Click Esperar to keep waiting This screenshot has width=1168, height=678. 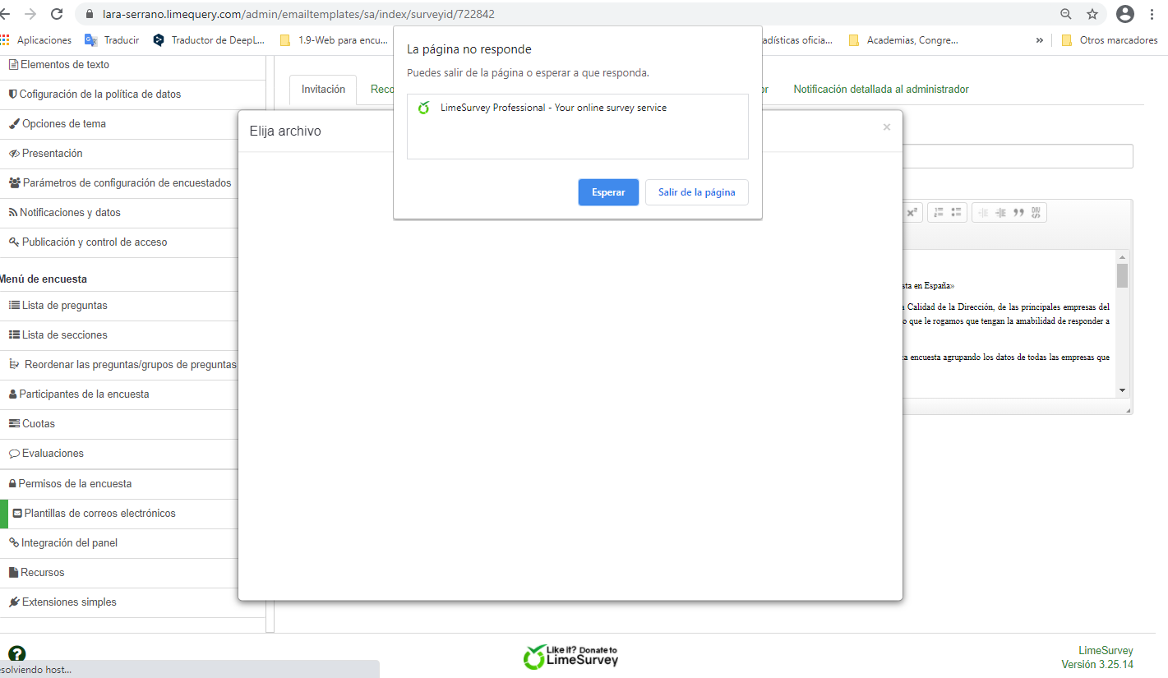point(608,192)
